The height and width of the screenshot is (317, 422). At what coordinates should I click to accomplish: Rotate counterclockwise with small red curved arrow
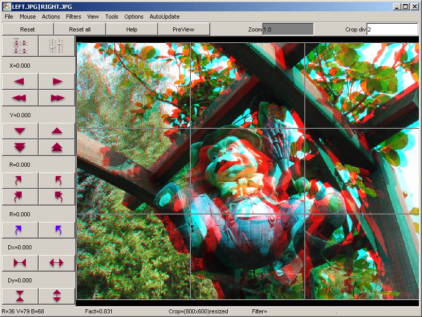tap(57, 180)
